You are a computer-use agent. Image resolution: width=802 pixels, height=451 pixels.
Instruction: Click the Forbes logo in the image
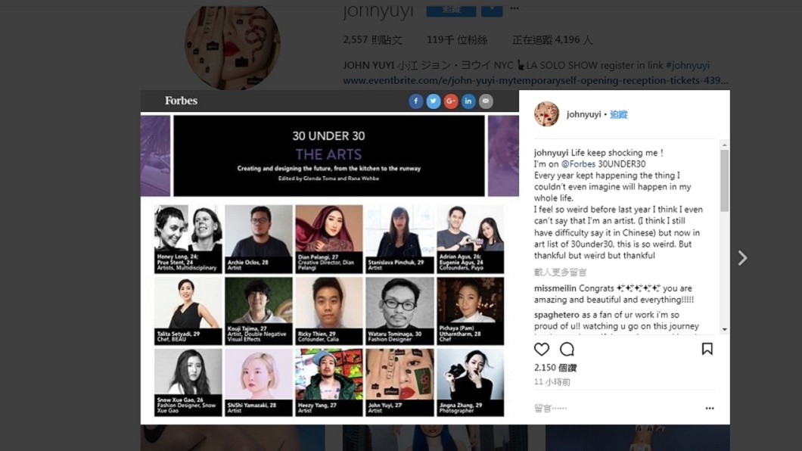[181, 101]
